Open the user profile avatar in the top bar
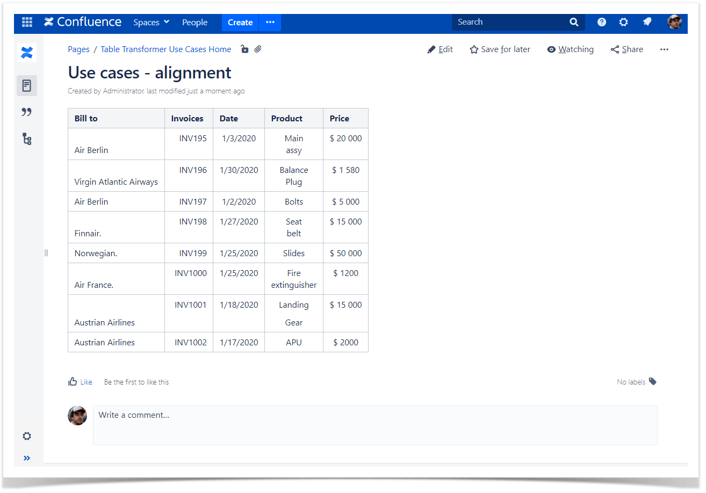 674,22
